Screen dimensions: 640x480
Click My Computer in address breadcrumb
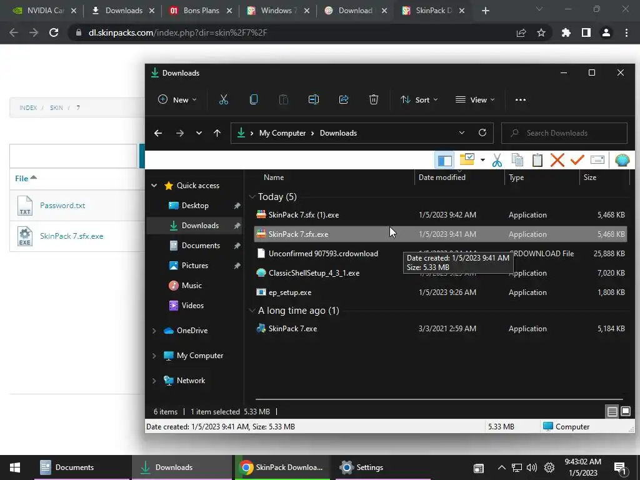coord(282,133)
